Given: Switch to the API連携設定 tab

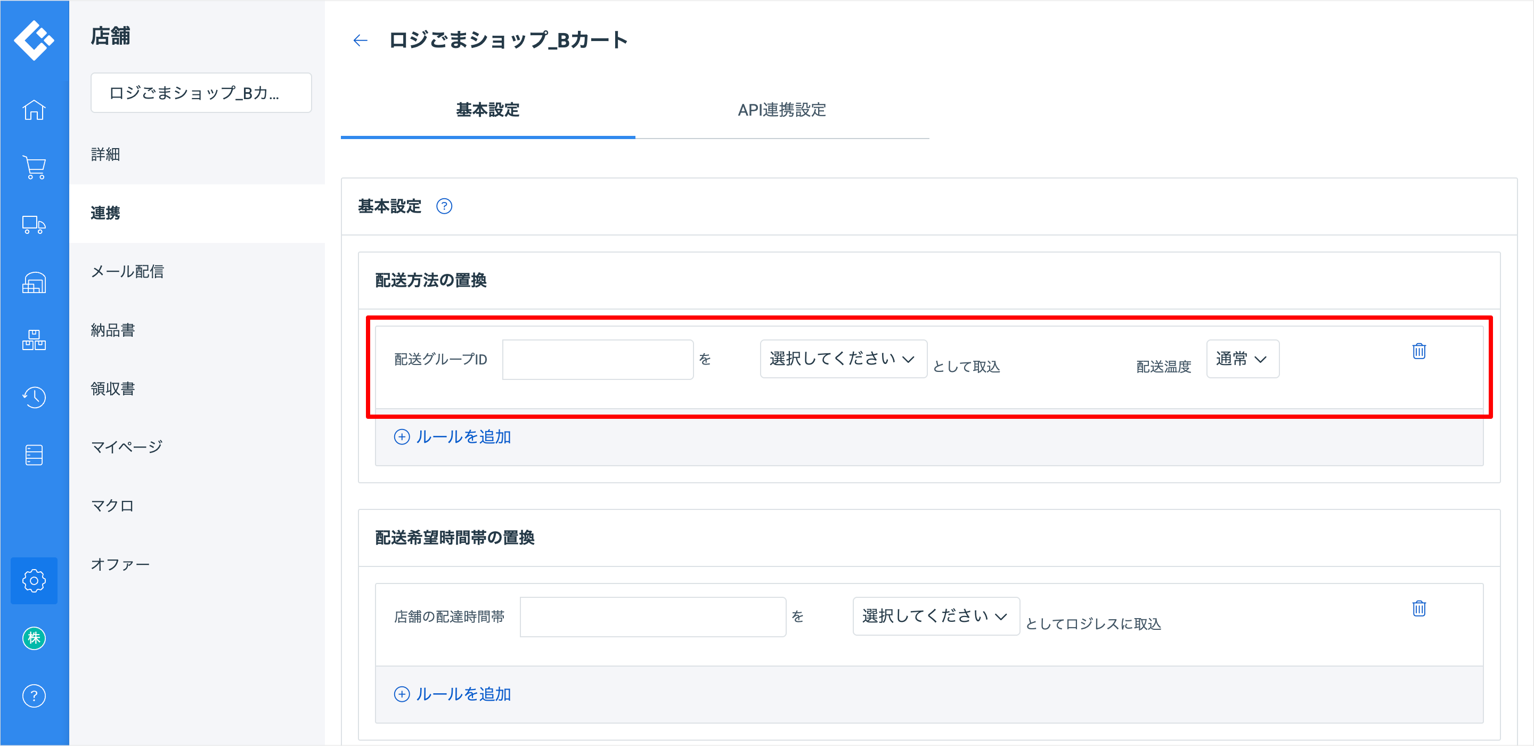Looking at the screenshot, I should (781, 110).
